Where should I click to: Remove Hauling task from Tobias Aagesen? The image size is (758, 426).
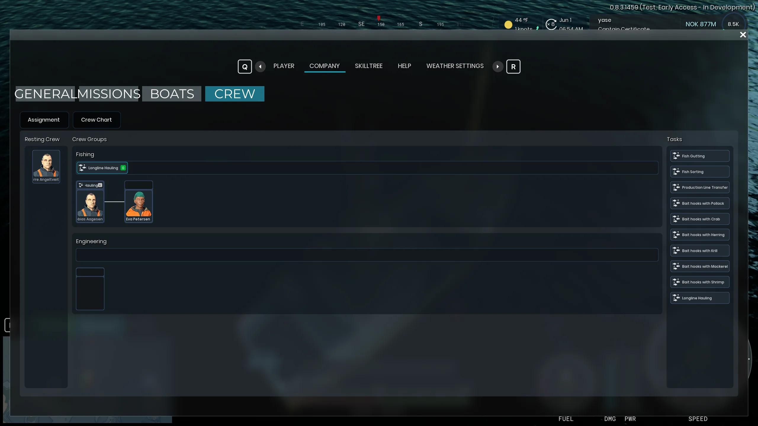point(100,185)
